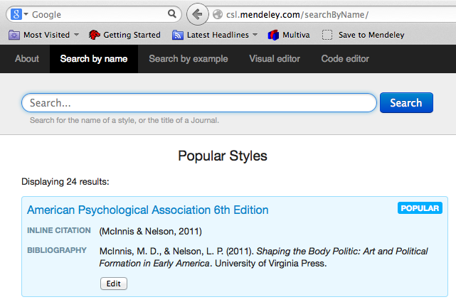This screenshot has width=456, height=302.
Task: Expand the Most Visited bookmarks dropdown
Action: point(76,35)
